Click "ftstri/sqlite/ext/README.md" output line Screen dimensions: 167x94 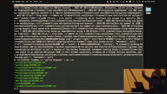pyautogui.click(x=31, y=73)
